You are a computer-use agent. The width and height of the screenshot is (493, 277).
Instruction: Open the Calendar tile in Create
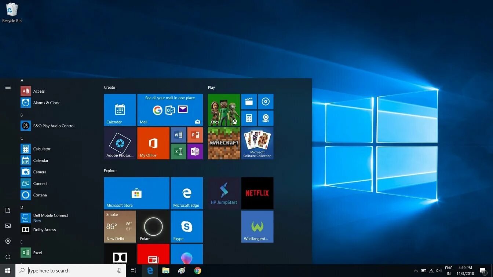pos(120,110)
